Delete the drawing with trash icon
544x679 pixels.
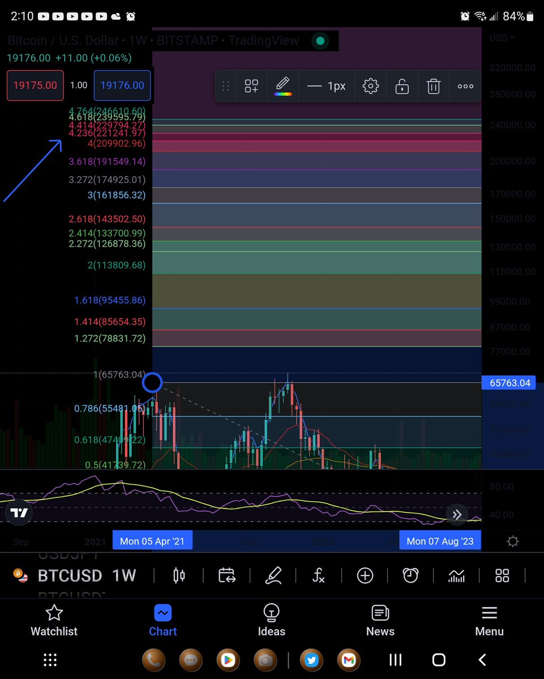pos(434,86)
